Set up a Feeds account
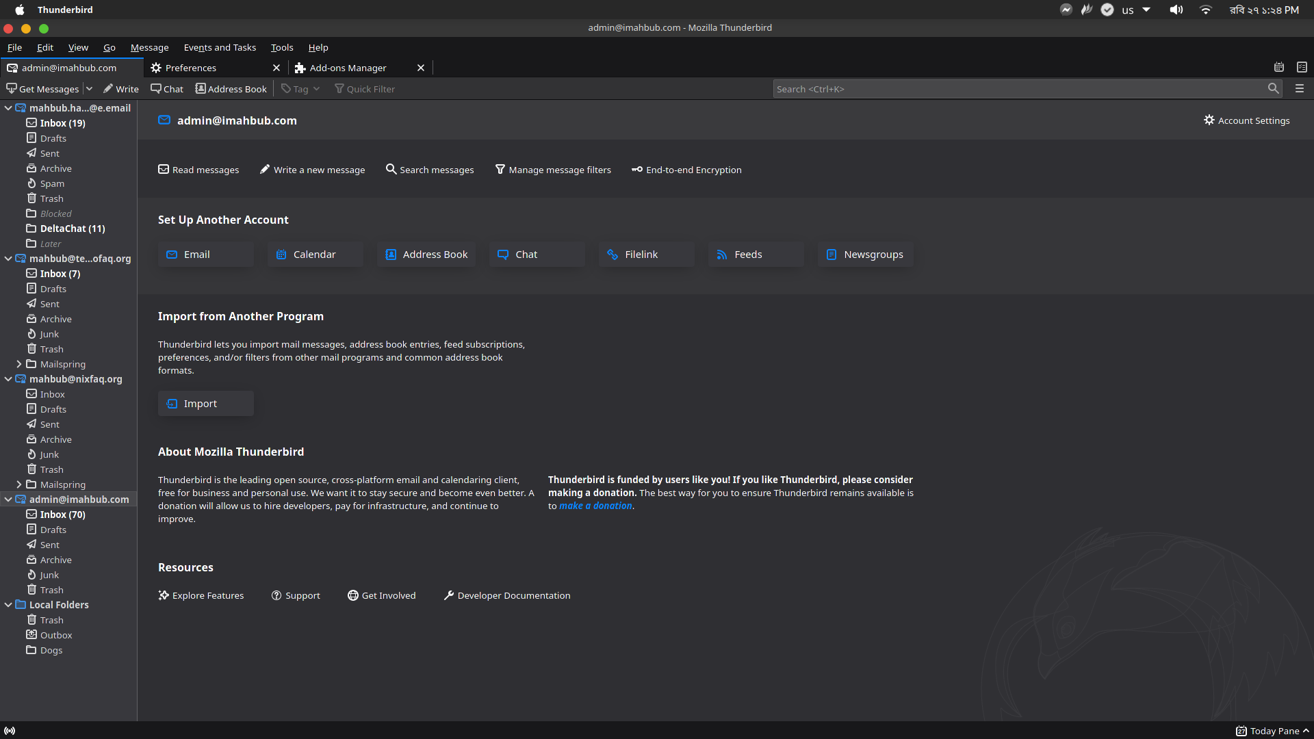1314x739 pixels. pos(756,255)
